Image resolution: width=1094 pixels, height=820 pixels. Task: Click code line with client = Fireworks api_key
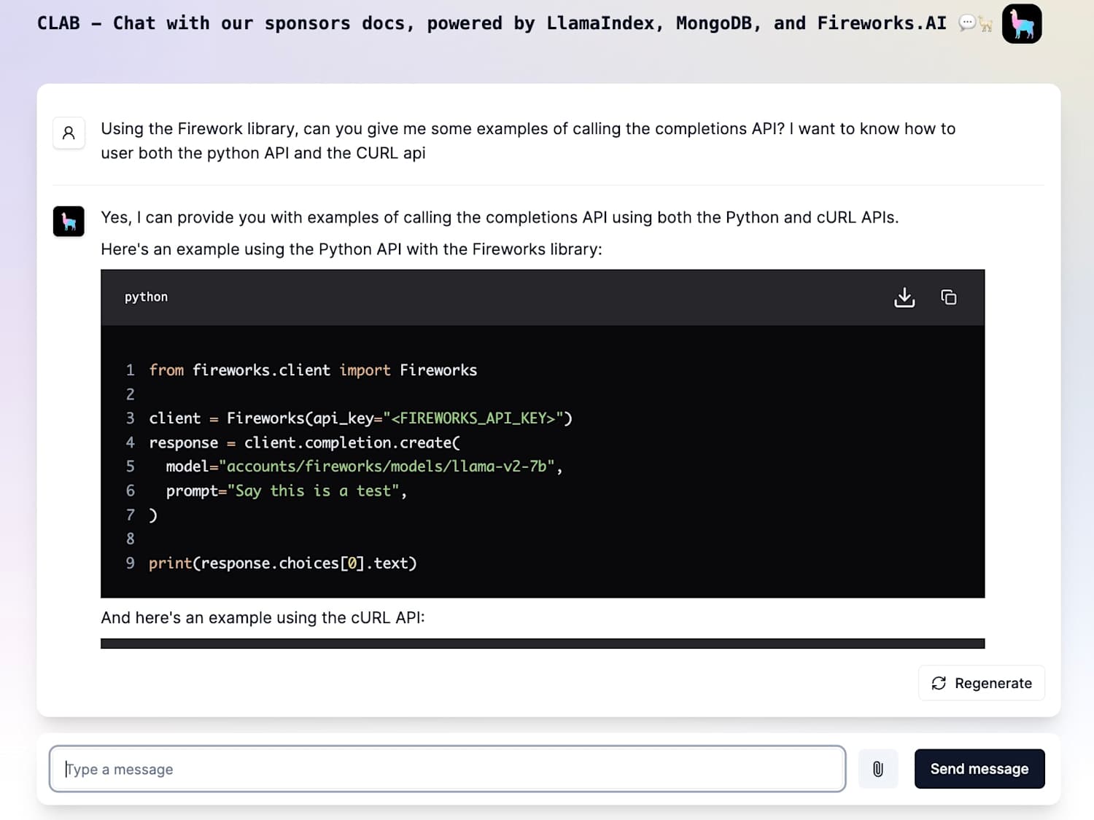(360, 418)
